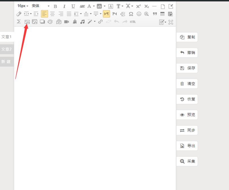This screenshot has width=229, height=190.
Task: Expand the font color dropdown arrow
Action: [x=94, y=6]
